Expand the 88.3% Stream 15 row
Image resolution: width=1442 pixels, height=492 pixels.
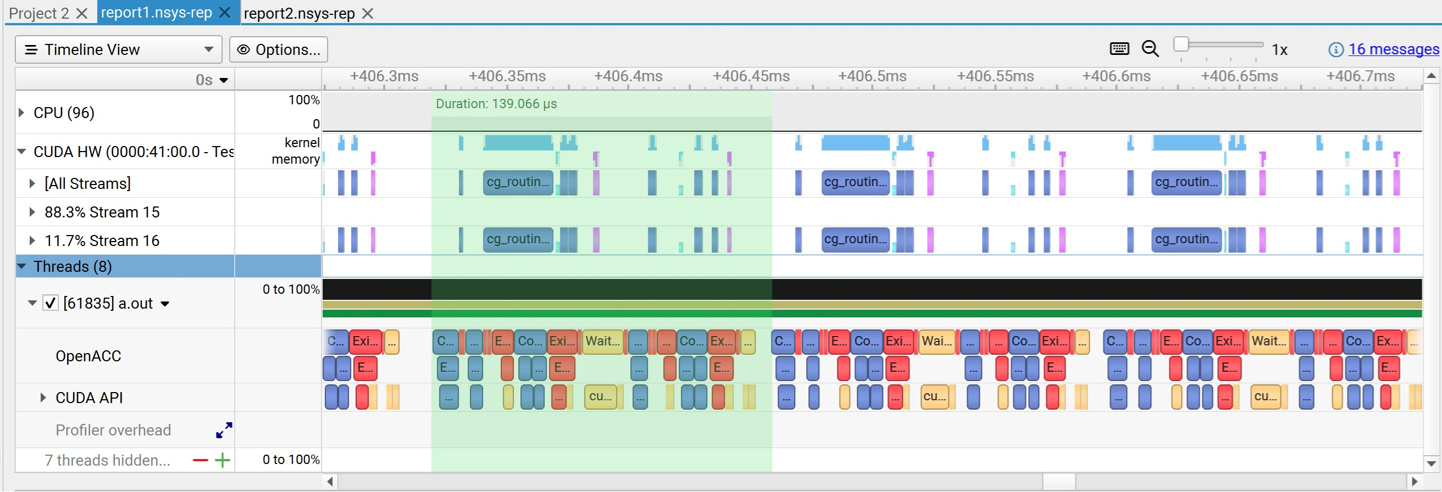pyautogui.click(x=32, y=212)
